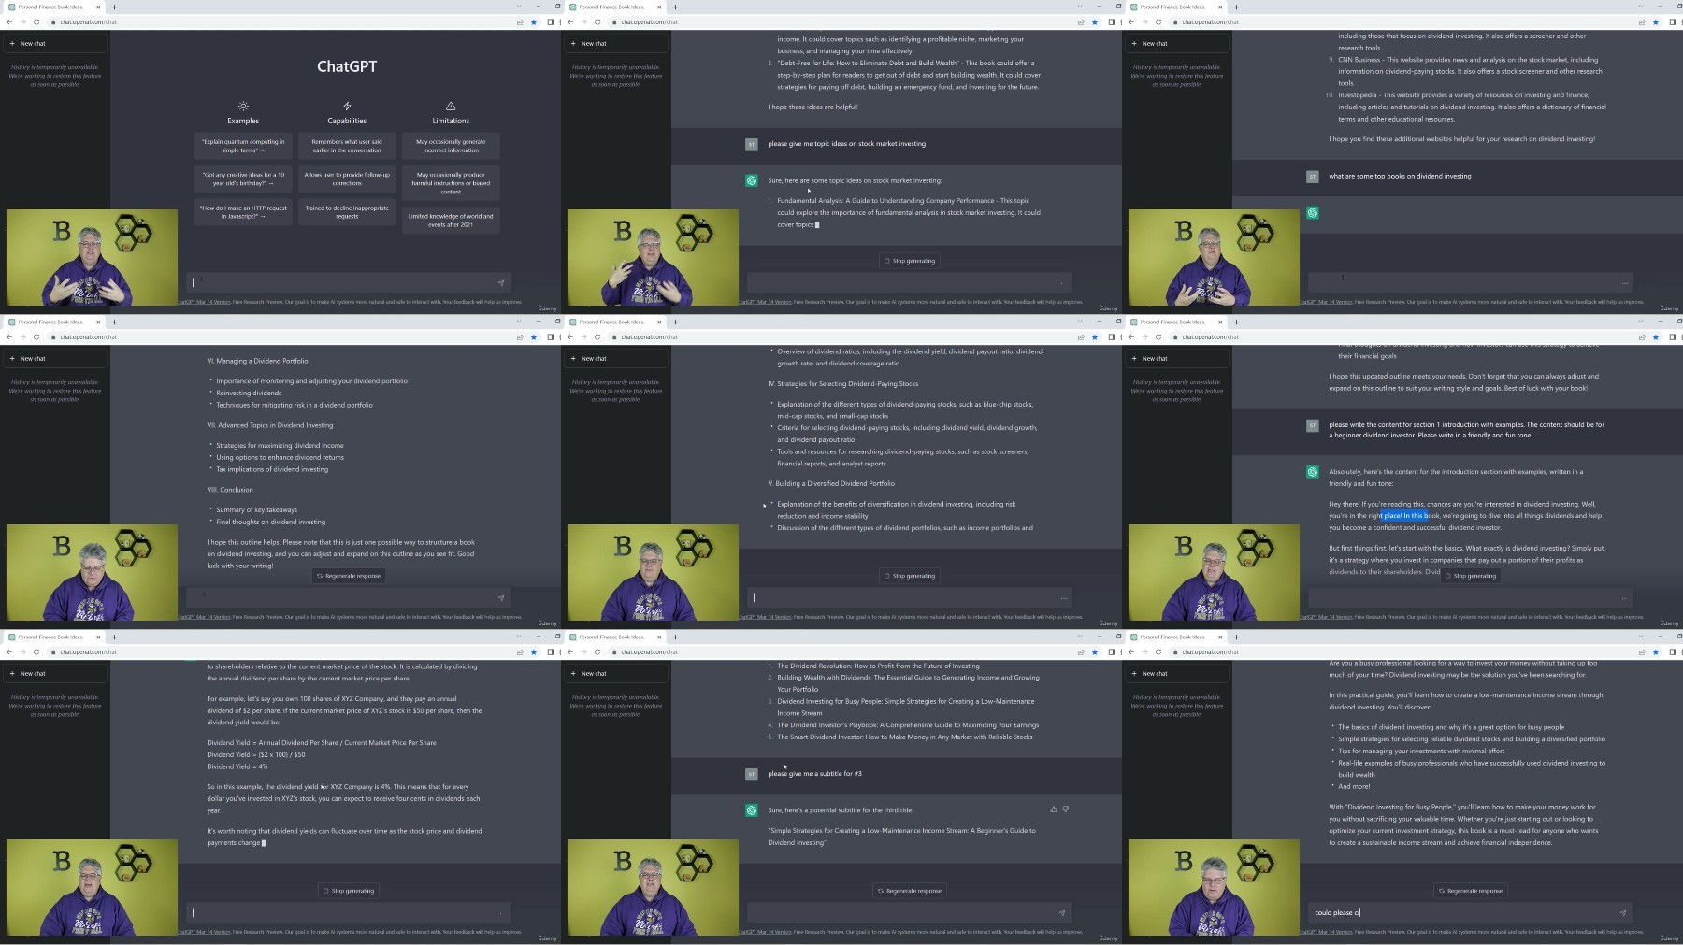Click 'Dividend Yield = 4%' line in the yield example
This screenshot has width=1683, height=945.
click(x=237, y=766)
